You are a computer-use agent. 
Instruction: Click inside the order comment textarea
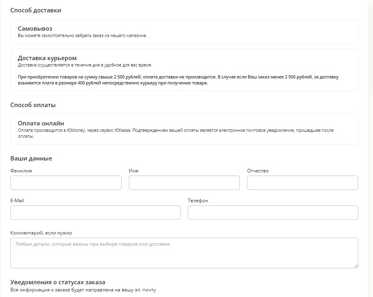pos(184,253)
